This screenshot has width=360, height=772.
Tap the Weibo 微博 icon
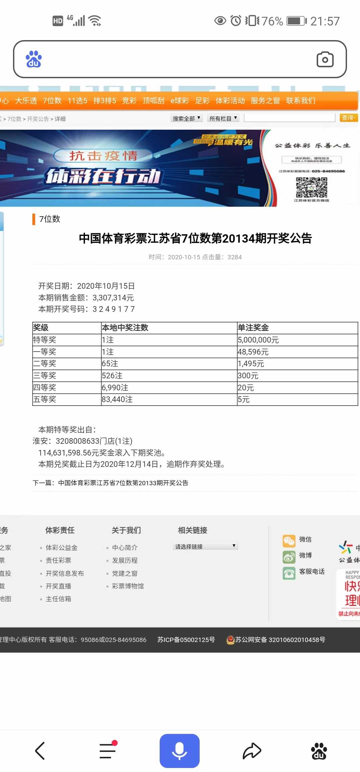click(x=289, y=557)
